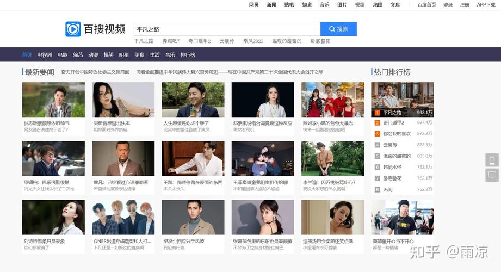Click the 网页 link in top bar
This screenshot has height=272, width=501.
pos(253,4)
